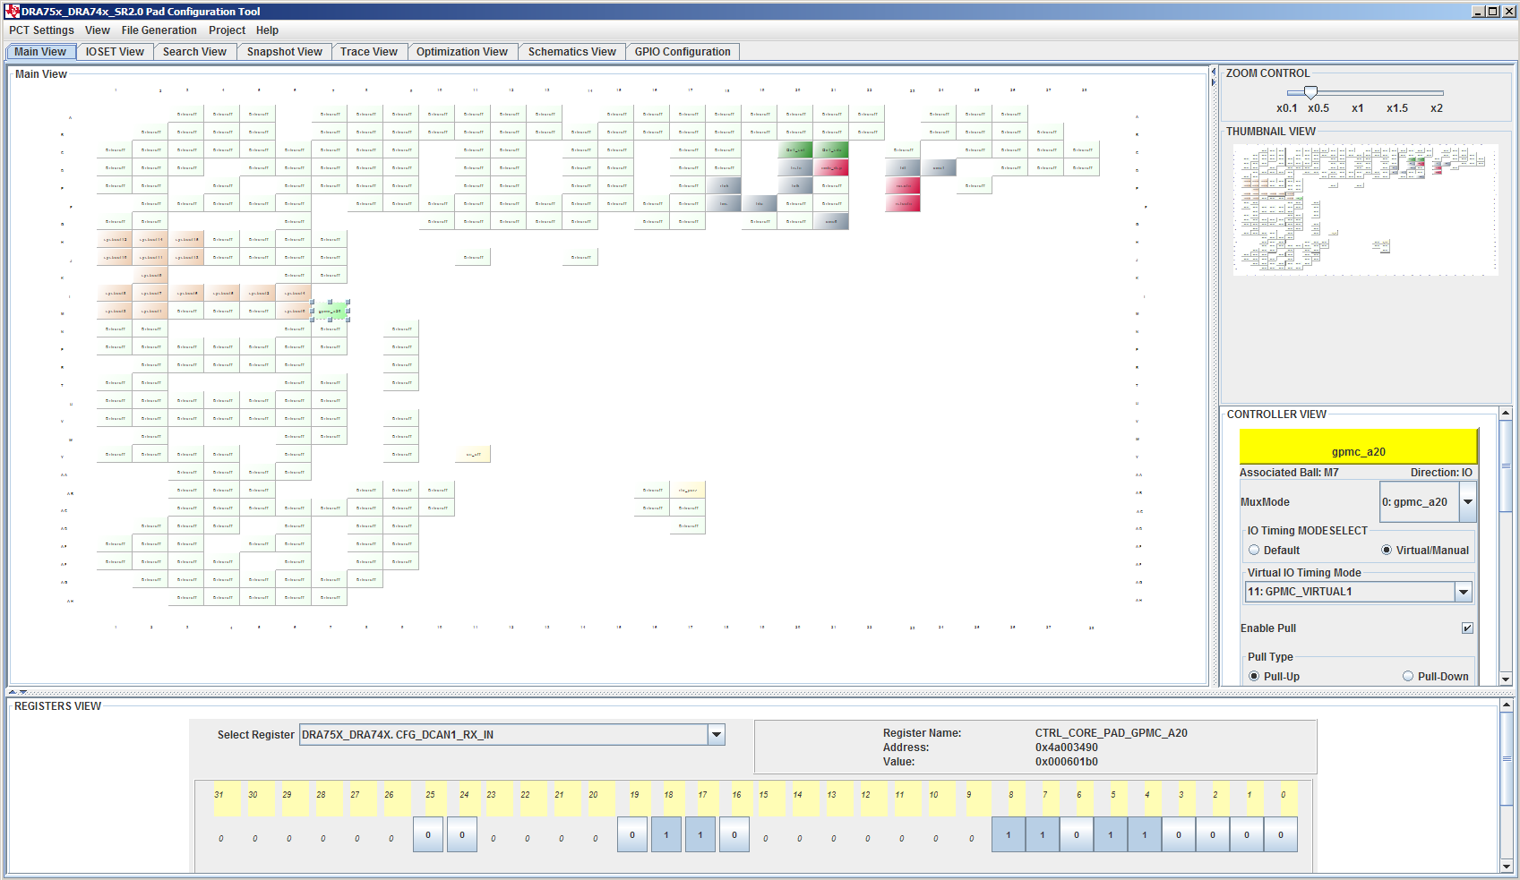Open the PCT Settings menu
Screen dimensions: 1520x880
point(41,30)
